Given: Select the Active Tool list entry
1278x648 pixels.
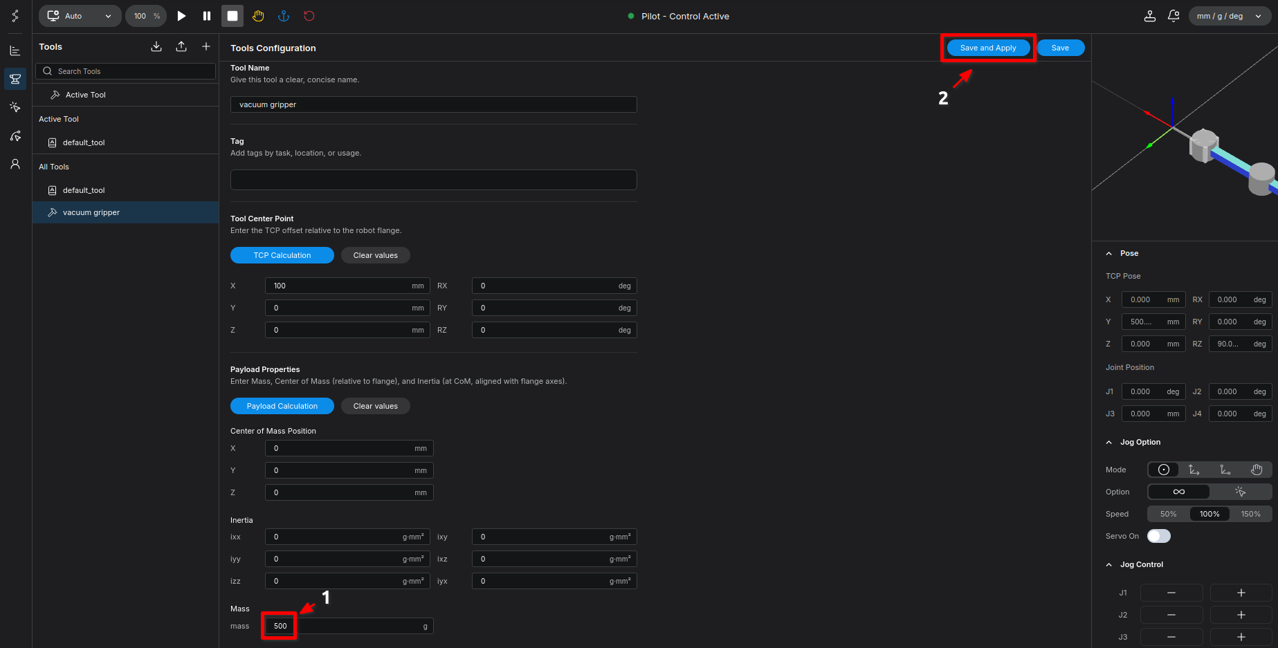Looking at the screenshot, I should [x=86, y=95].
